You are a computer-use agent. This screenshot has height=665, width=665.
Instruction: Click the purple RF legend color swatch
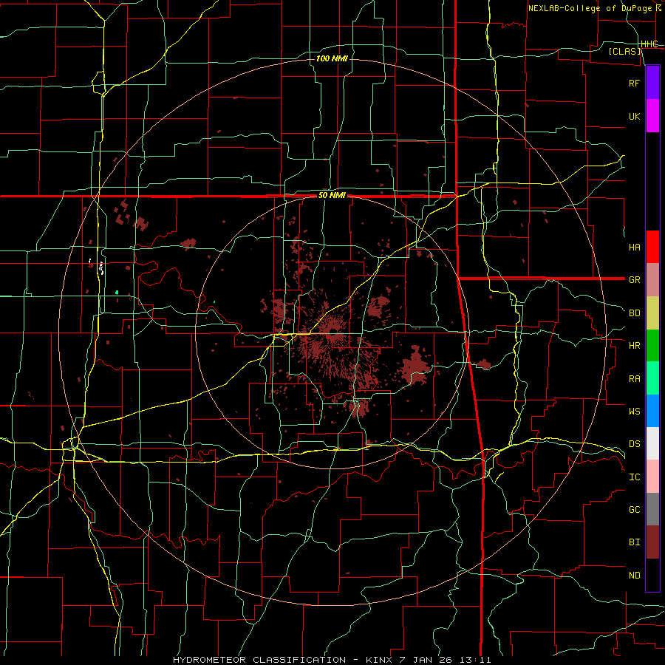[652, 83]
